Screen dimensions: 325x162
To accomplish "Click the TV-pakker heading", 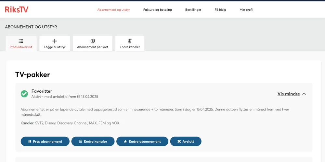I will [32, 75].
